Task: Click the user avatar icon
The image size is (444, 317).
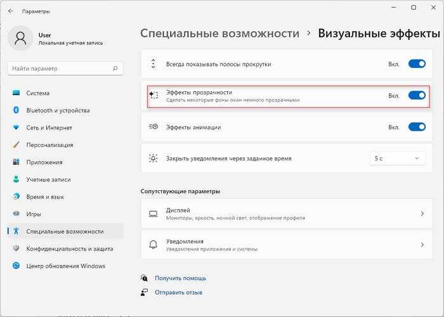Action: pos(20,38)
